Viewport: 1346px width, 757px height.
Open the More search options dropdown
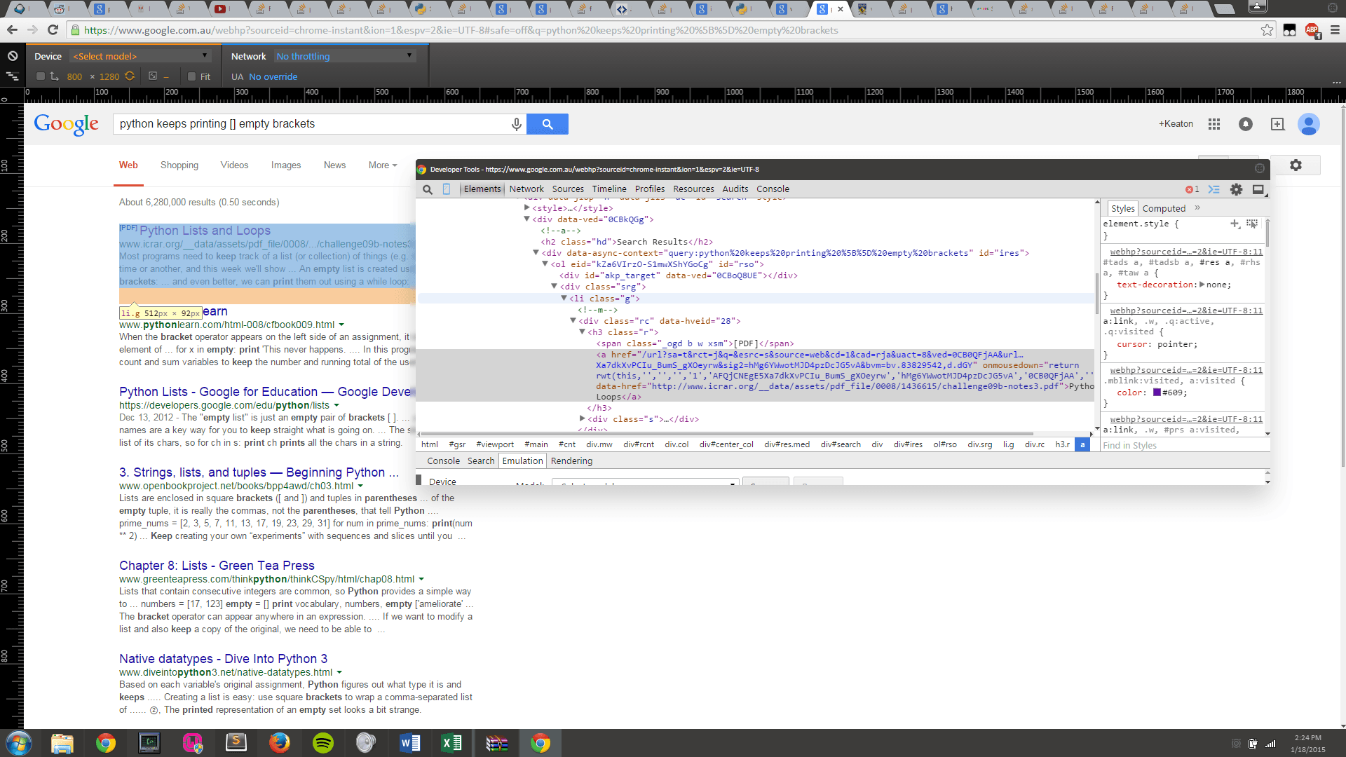(383, 165)
